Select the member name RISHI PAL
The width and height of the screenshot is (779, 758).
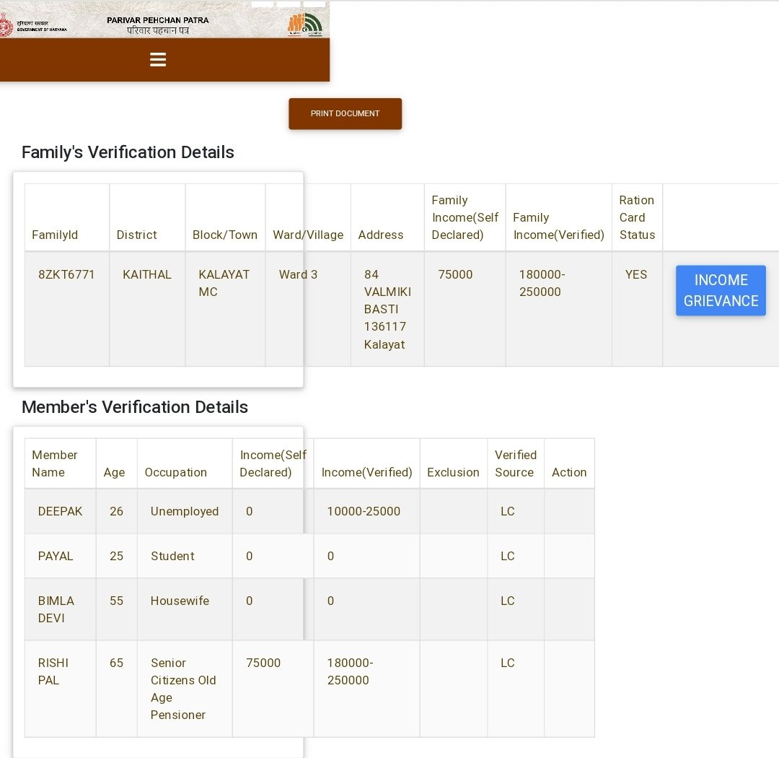tap(53, 671)
